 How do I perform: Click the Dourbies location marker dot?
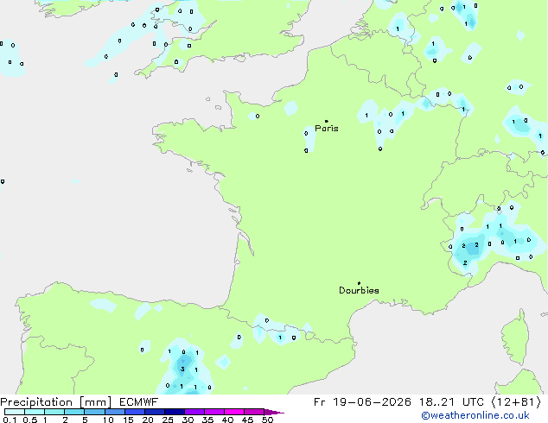[x=359, y=283]
